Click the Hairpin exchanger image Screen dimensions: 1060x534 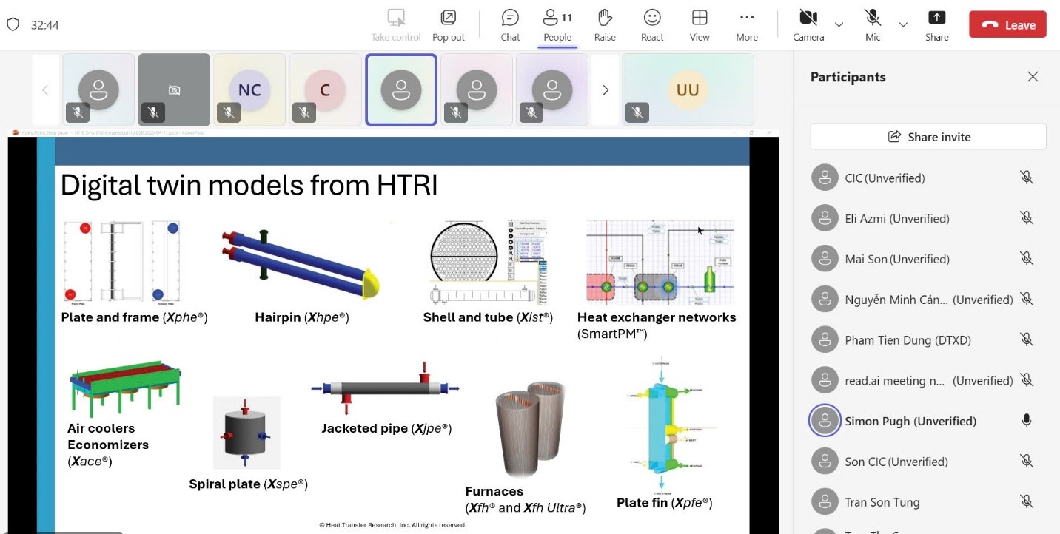pos(301,263)
